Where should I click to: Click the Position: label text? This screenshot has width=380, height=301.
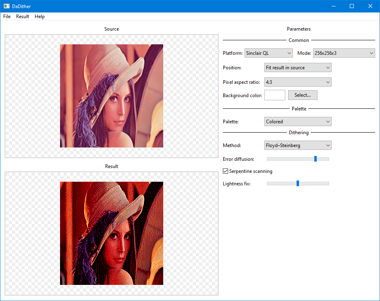pos(232,68)
